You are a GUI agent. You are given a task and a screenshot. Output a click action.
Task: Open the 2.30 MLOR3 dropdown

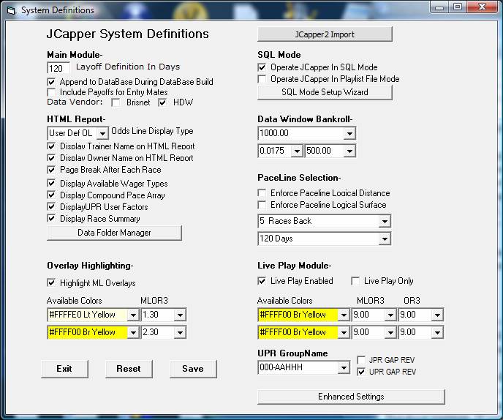coord(180,332)
